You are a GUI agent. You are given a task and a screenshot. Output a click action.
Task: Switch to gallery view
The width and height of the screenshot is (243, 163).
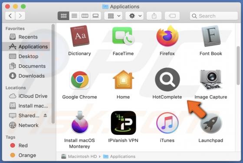95,16
